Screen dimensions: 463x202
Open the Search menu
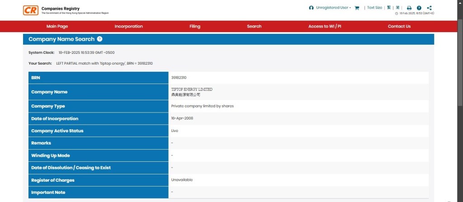[254, 26]
